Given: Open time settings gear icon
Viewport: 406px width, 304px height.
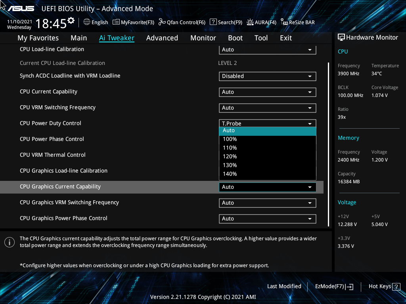Looking at the screenshot, I should (71, 21).
